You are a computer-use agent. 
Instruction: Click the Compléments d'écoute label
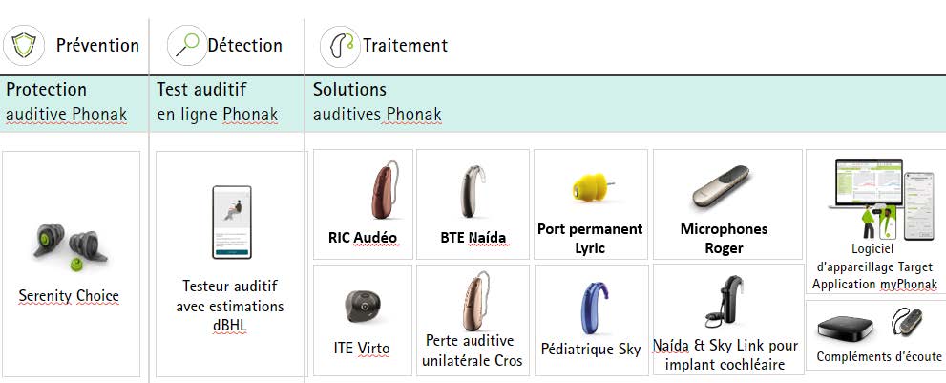[x=880, y=357]
